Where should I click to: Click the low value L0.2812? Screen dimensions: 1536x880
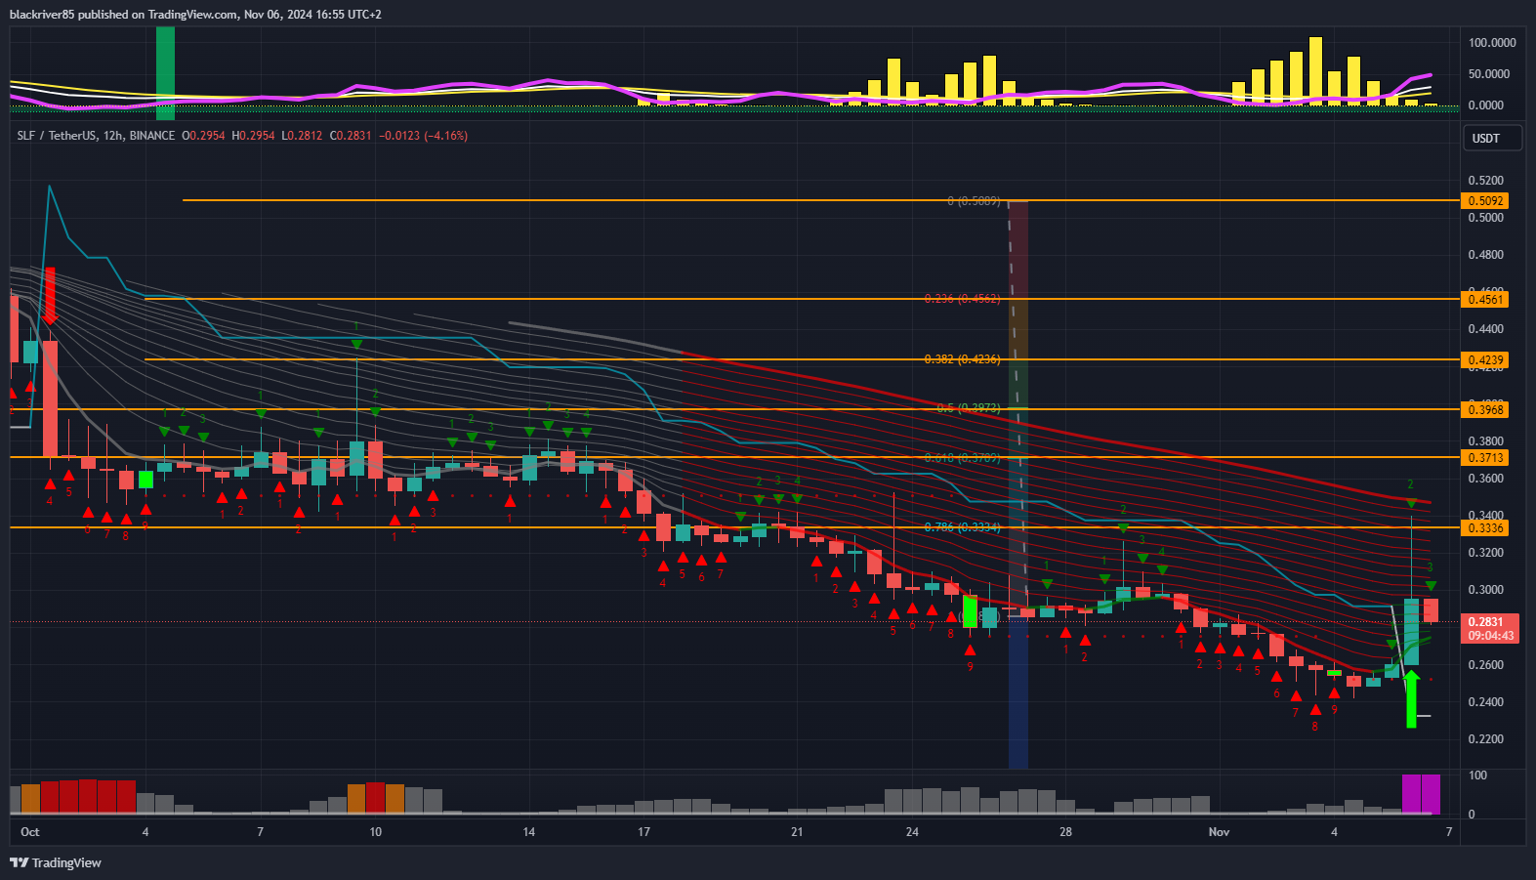302,136
